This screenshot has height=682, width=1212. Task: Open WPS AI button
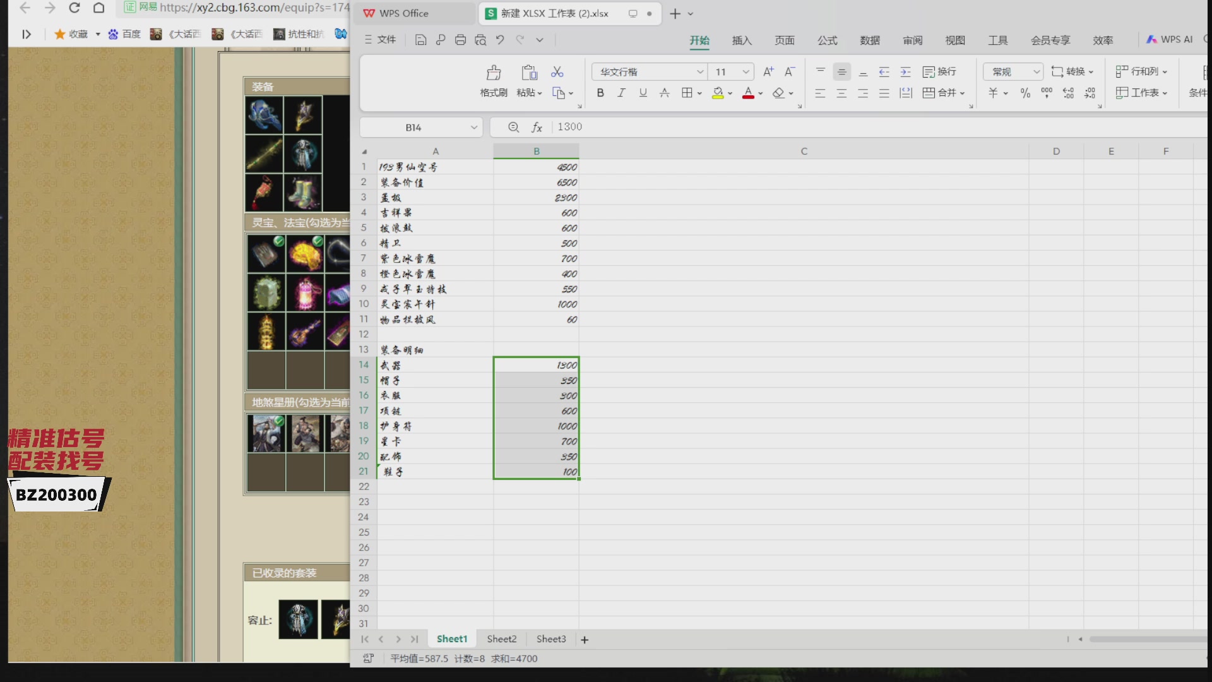click(x=1170, y=39)
